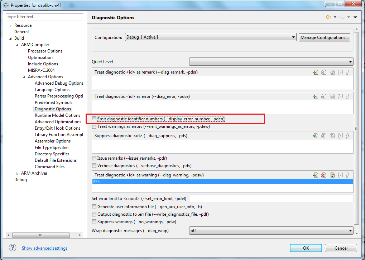This screenshot has width=365, height=260.
Task: Click the yellow back navigation arrow
Action: click(x=328, y=17)
